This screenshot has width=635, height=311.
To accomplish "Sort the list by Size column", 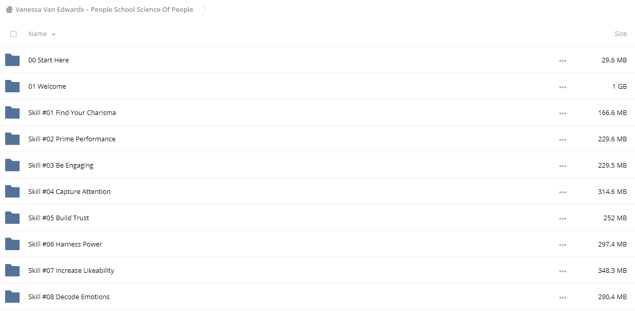I will coord(621,34).
